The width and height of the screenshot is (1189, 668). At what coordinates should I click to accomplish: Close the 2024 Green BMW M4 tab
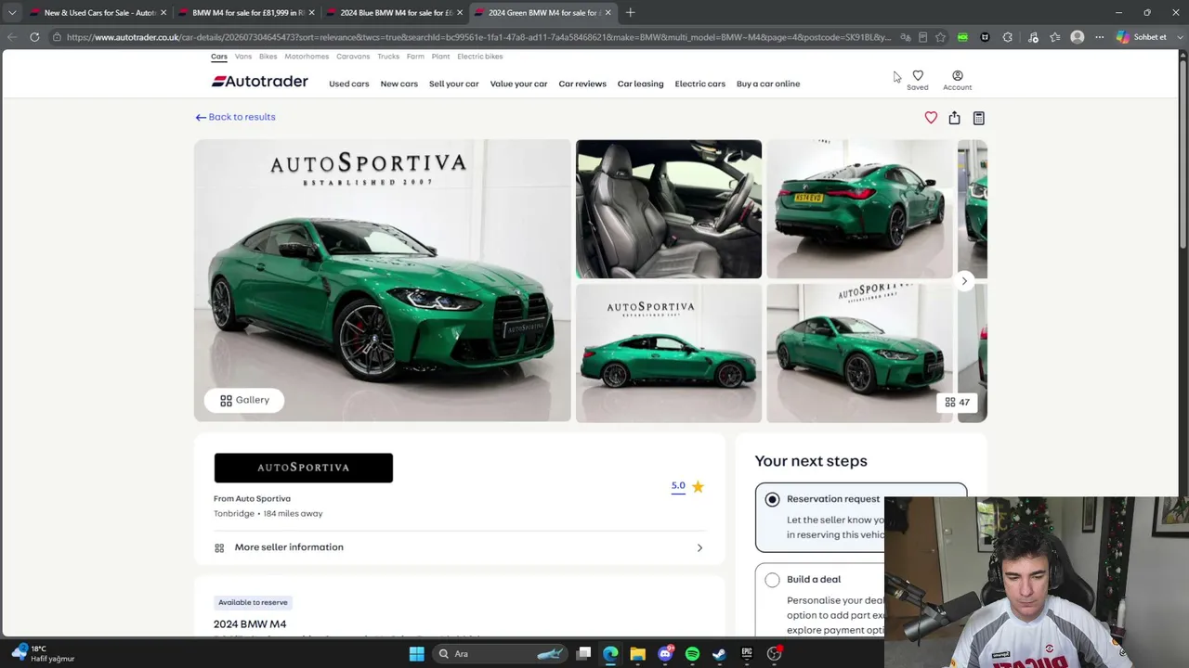(608, 13)
